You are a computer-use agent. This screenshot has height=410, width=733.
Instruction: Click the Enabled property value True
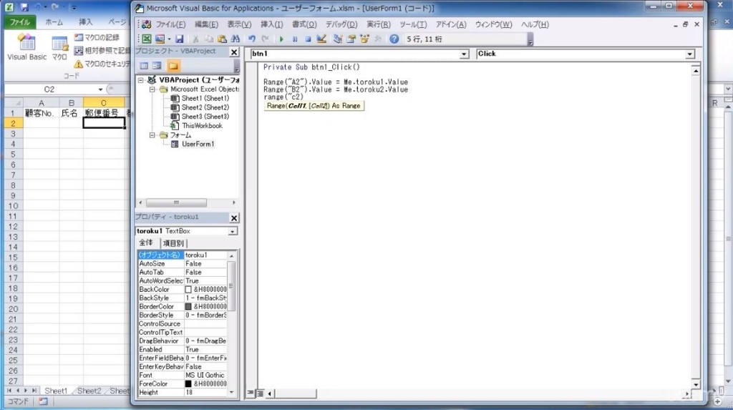pyautogui.click(x=205, y=349)
